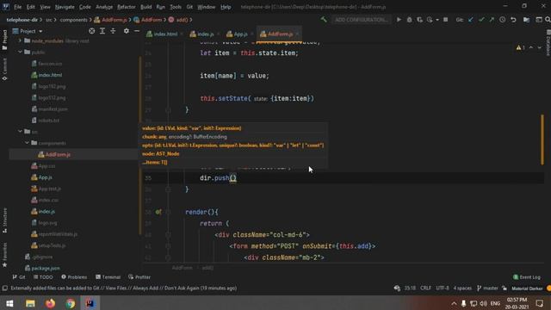Click components in navigation breadcrumb

tap(73, 20)
